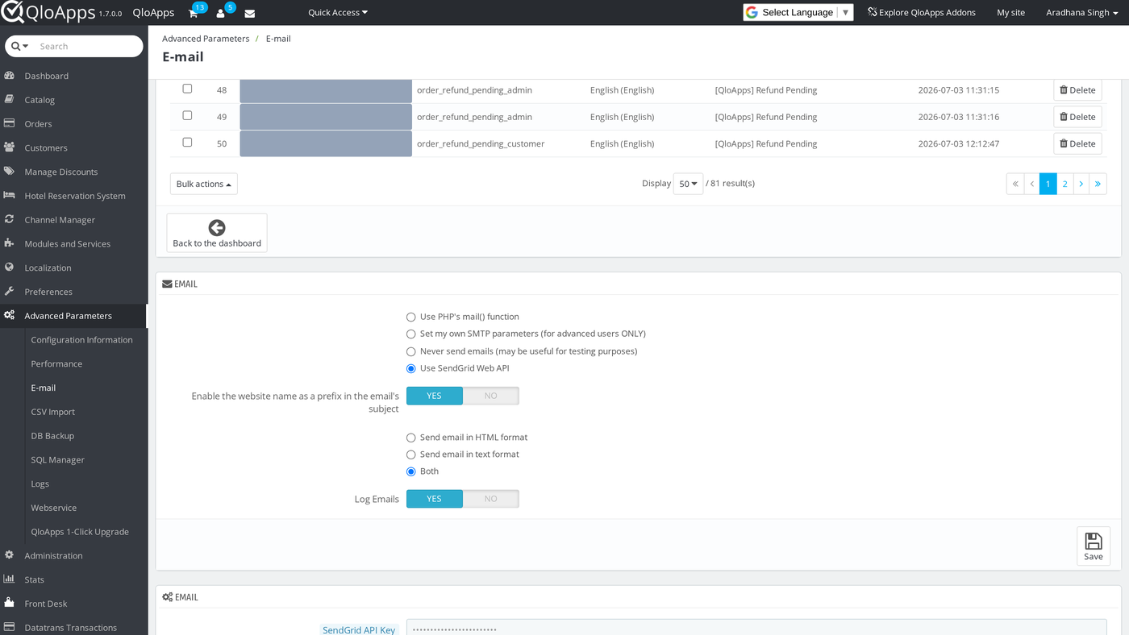Open the Performance submenu item

[x=56, y=363]
